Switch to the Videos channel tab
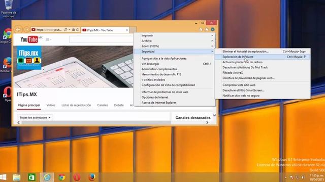The height and width of the screenshot is (182, 325). 51,105
